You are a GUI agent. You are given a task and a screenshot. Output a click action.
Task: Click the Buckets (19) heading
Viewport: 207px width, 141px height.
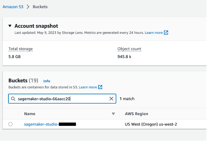tap(23, 80)
